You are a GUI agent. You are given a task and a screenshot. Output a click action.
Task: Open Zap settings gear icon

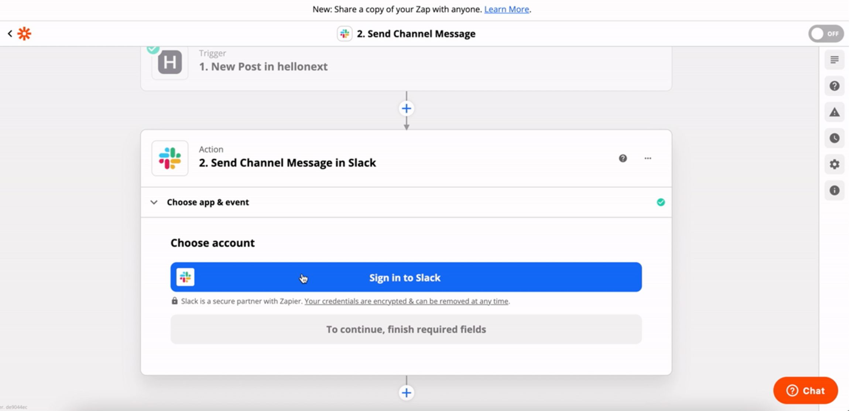(834, 164)
